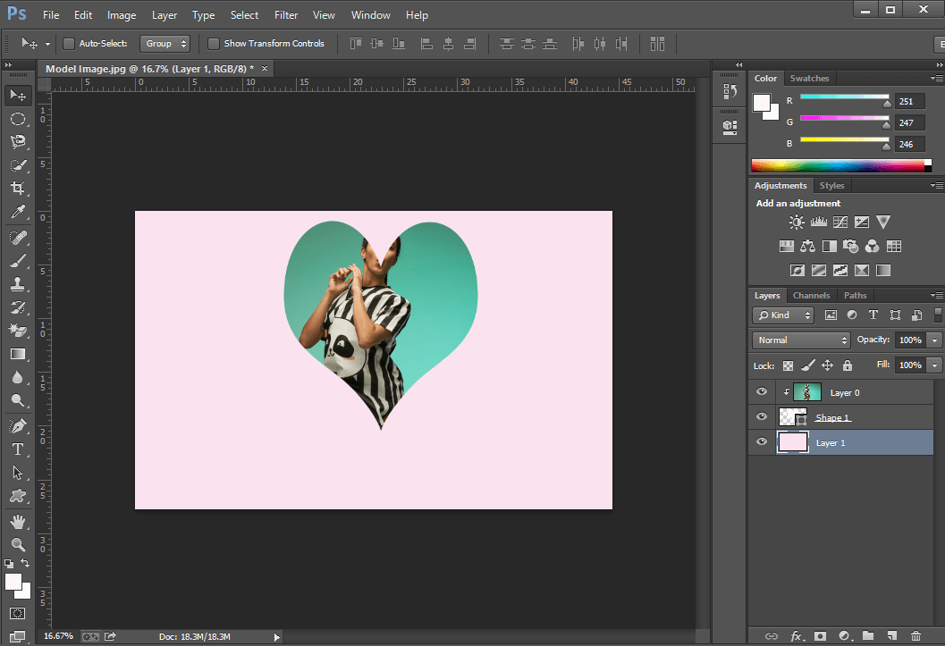Image resolution: width=945 pixels, height=646 pixels.
Task: Click the Shape 1 layer name
Action: [833, 417]
